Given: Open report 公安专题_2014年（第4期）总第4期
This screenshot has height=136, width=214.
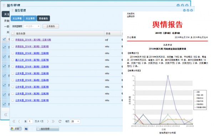Looking at the screenshot, I should pyautogui.click(x=32, y=80).
